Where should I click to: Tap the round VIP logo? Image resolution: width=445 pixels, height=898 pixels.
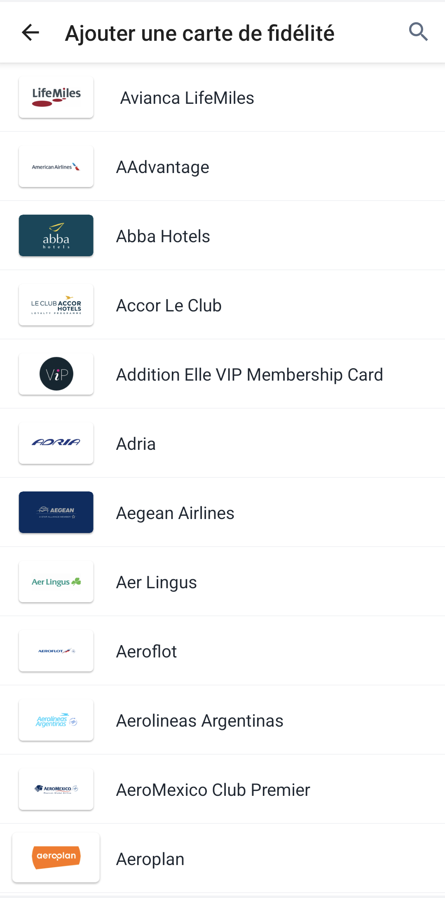[56, 374]
